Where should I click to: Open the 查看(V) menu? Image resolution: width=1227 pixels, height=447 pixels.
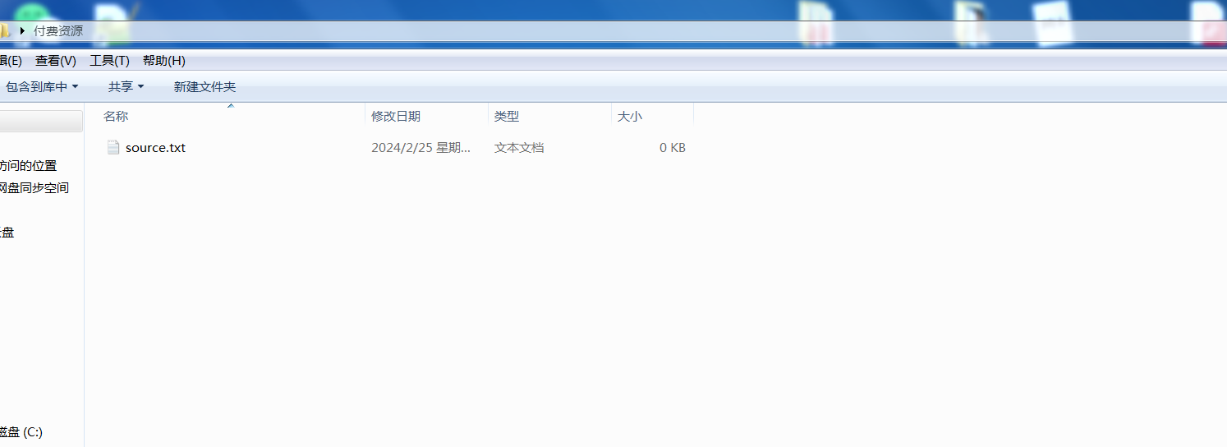click(x=56, y=61)
